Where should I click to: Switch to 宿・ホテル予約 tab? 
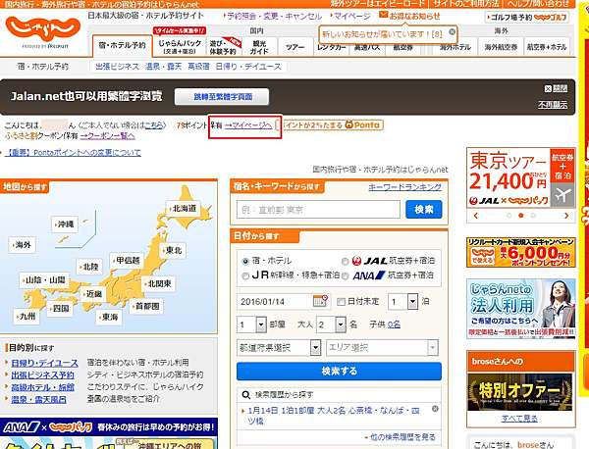coord(123,46)
